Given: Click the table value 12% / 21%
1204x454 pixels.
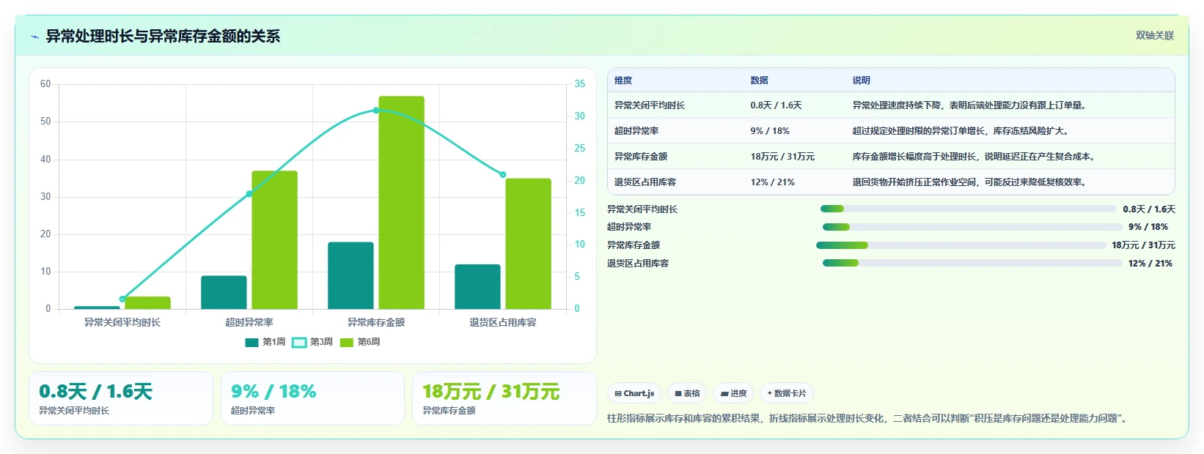Looking at the screenshot, I should [x=772, y=182].
